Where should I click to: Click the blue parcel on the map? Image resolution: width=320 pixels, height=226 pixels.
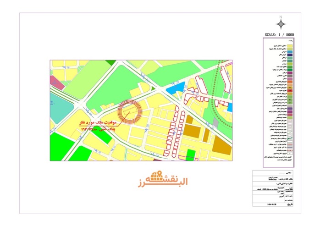click(175, 88)
